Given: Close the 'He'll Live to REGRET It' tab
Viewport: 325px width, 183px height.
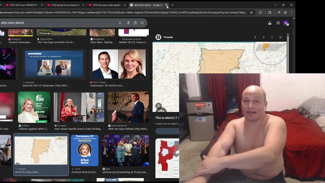Looking at the screenshot, I should pos(42,5).
